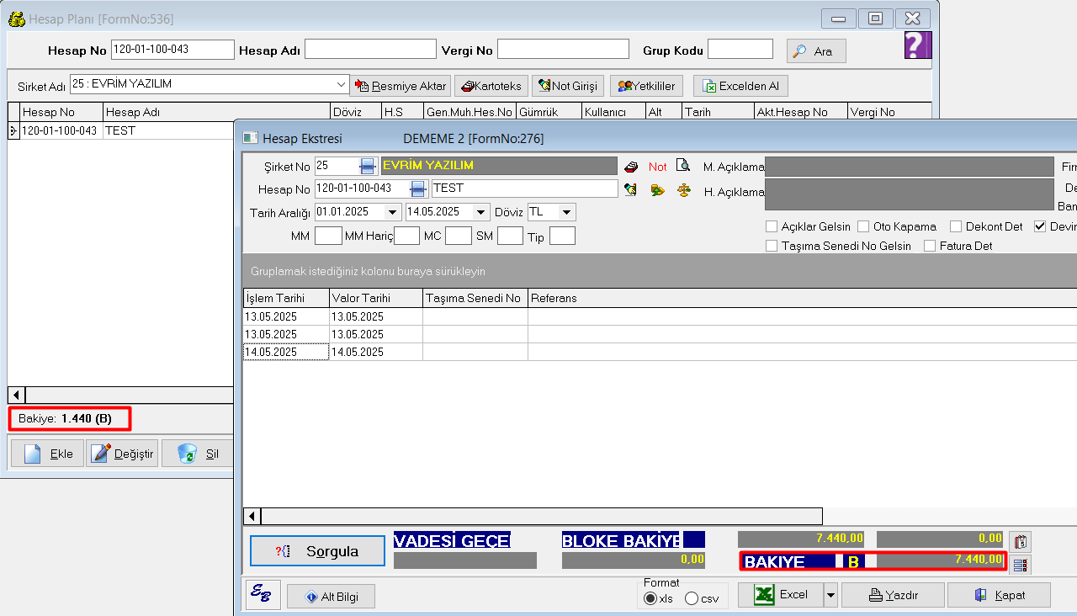Click the Sil delete button
The height and width of the screenshot is (616, 1077).
click(x=198, y=454)
